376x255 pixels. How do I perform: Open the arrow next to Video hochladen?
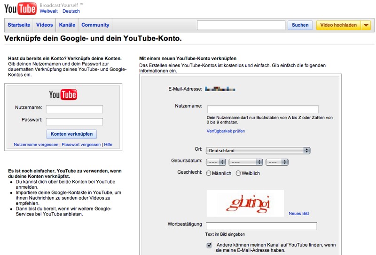coord(366,25)
